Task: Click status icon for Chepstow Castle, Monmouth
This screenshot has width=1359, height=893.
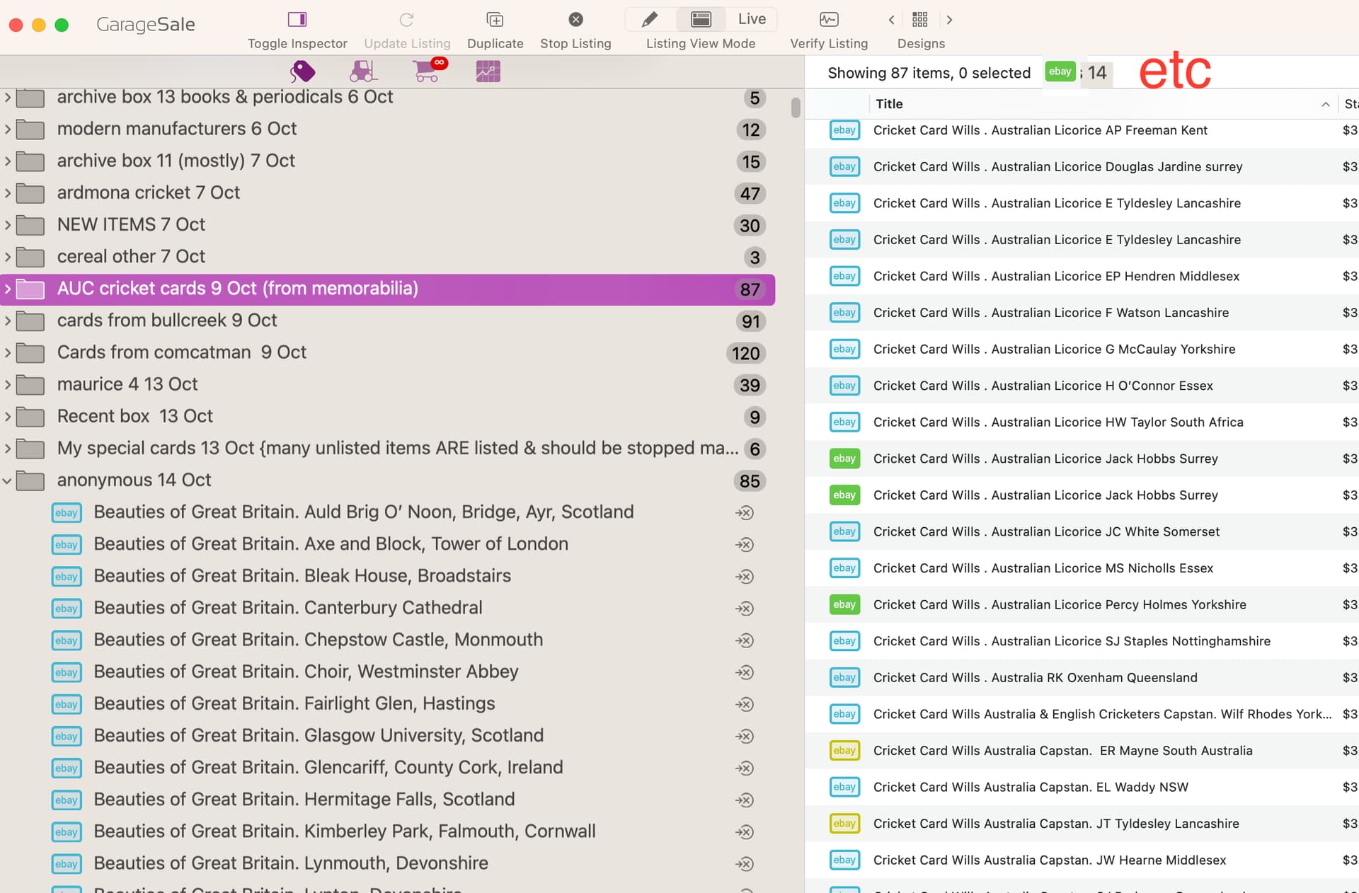Action: [745, 640]
